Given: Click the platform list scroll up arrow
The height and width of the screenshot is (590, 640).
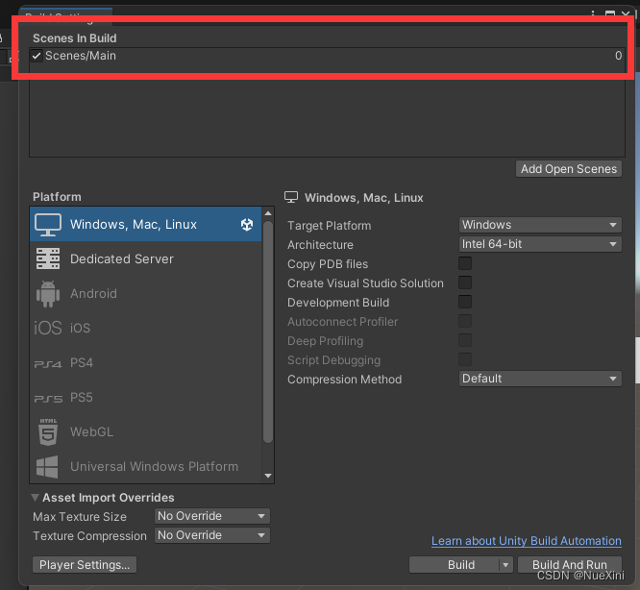Looking at the screenshot, I should tap(268, 213).
